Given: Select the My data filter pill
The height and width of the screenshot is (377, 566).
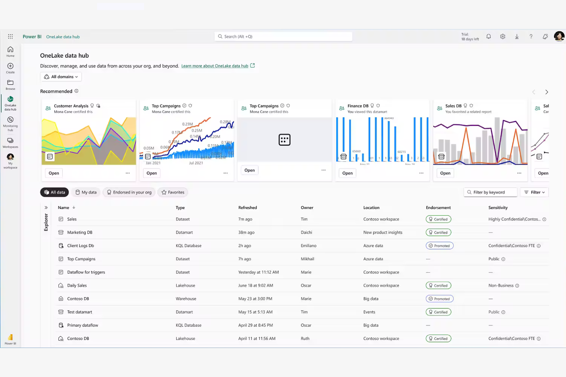Looking at the screenshot, I should coord(86,192).
